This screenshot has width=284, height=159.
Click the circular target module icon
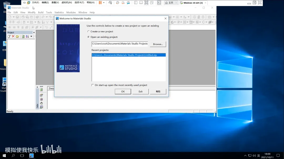click(178, 22)
